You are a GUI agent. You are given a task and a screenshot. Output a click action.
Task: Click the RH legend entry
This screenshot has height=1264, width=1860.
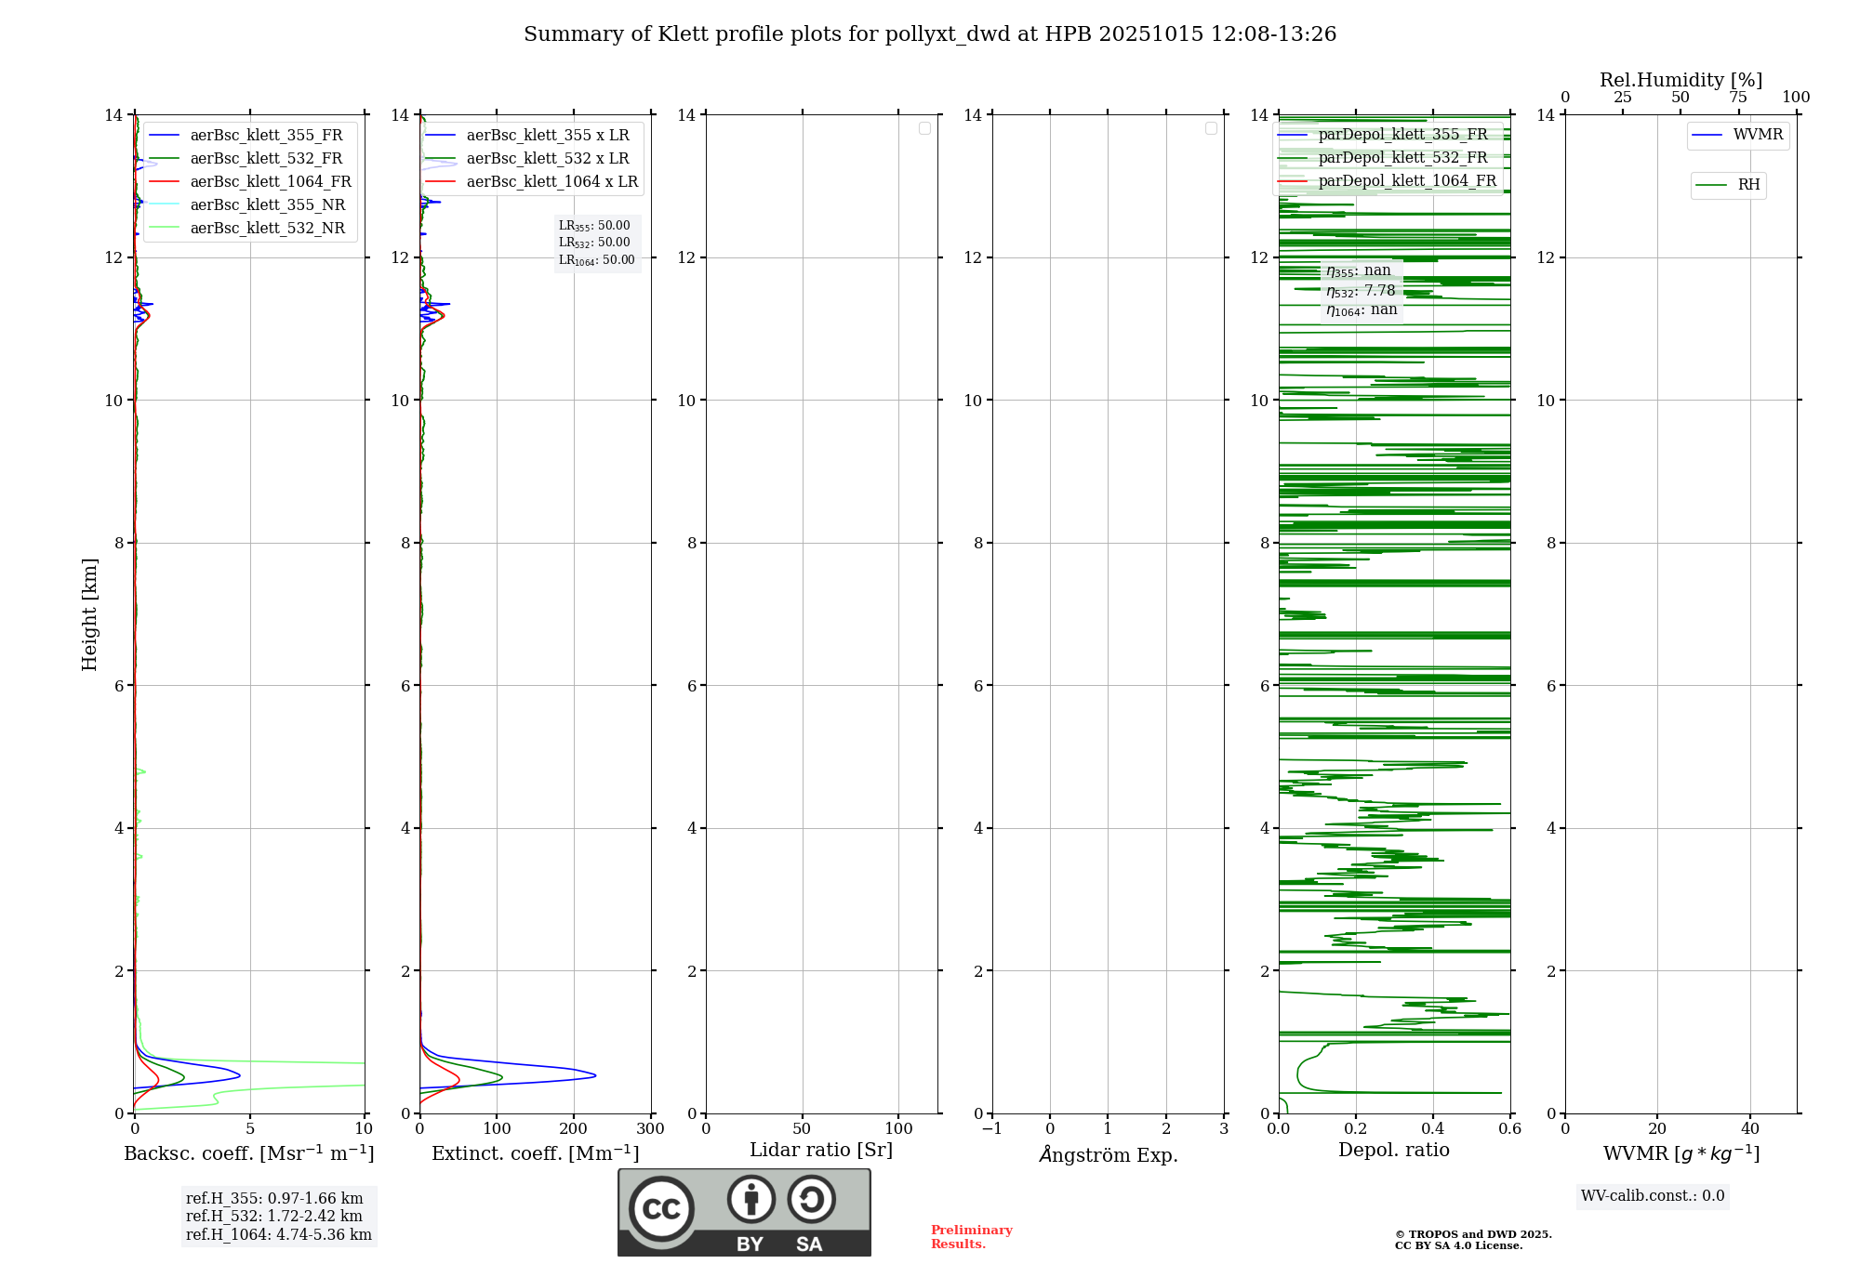pos(1747,185)
